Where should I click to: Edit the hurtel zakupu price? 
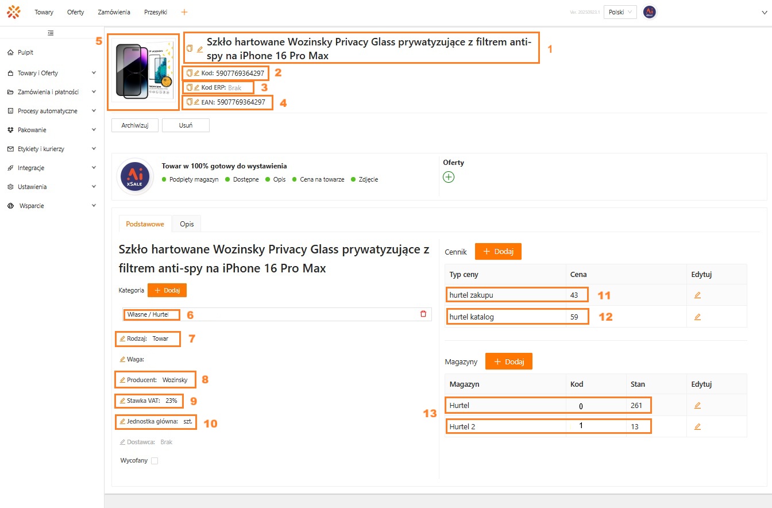[x=697, y=295]
